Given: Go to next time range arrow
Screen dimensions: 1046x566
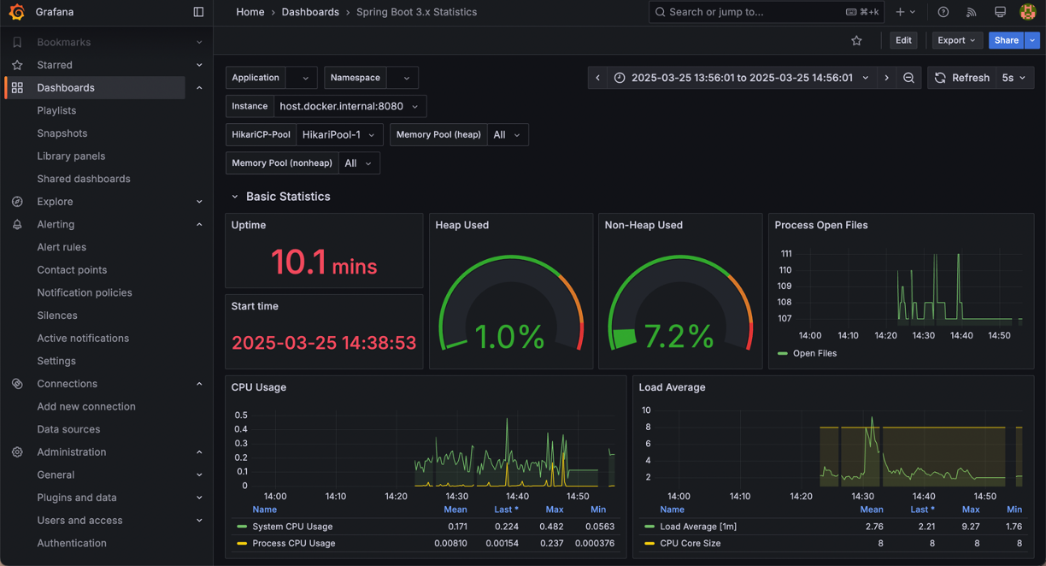Looking at the screenshot, I should pos(886,78).
